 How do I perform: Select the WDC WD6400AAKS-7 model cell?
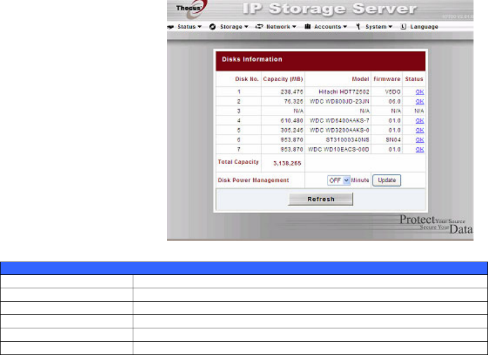pos(340,121)
